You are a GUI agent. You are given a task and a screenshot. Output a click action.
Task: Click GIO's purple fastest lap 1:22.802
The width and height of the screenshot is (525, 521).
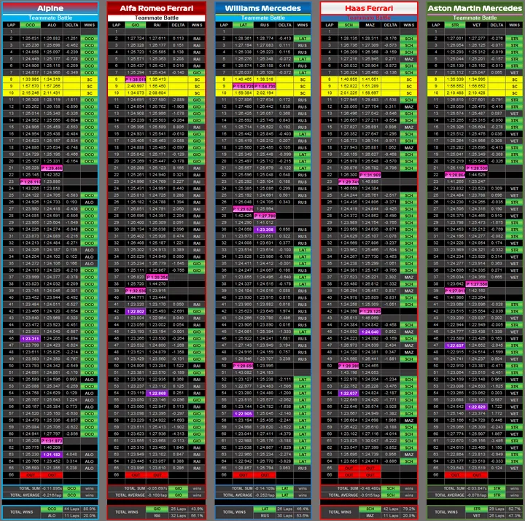click(x=136, y=311)
